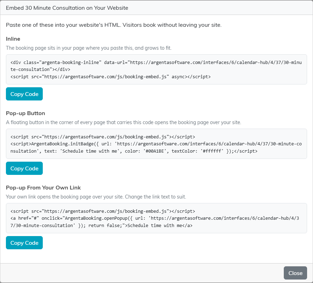Click the Pop-up Button code snippet box
313x283 pixels.
tap(156, 144)
